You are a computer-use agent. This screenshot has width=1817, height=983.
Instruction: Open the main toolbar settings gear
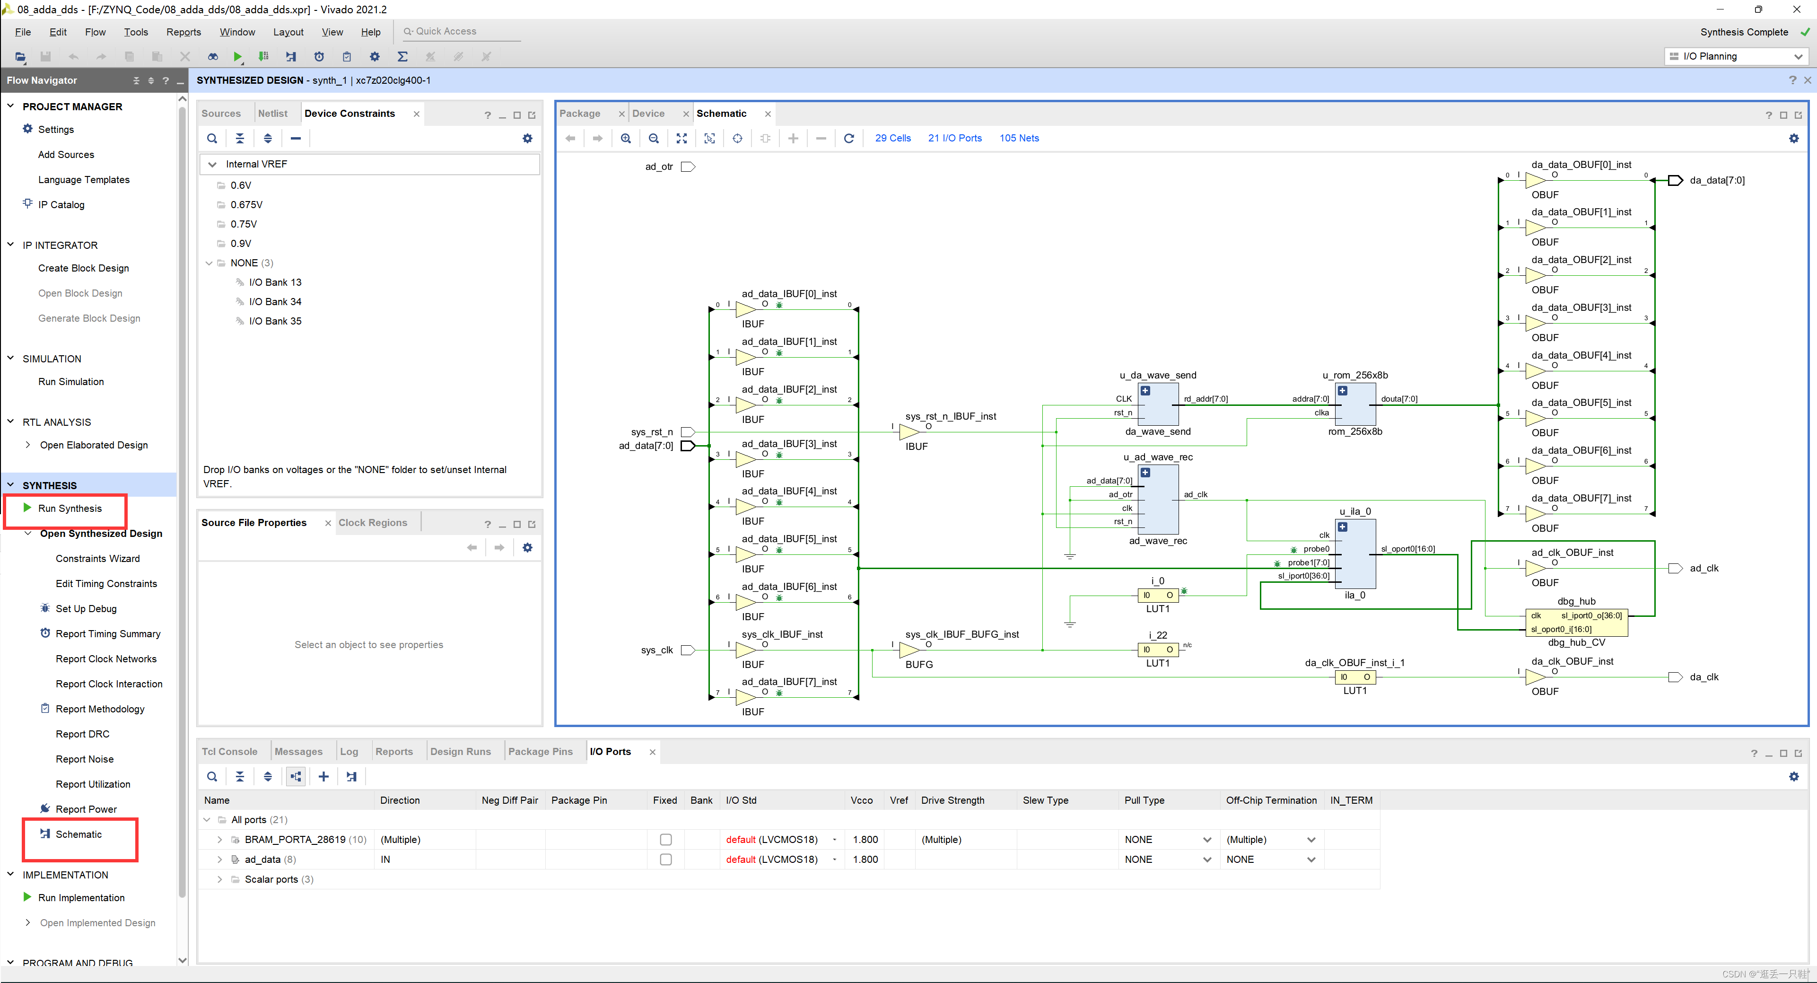[375, 56]
